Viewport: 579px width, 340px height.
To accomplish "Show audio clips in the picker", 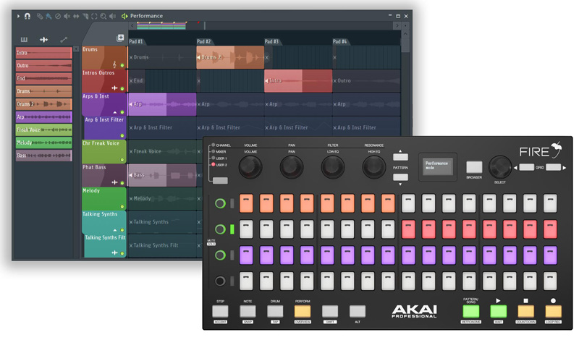I will click(44, 40).
